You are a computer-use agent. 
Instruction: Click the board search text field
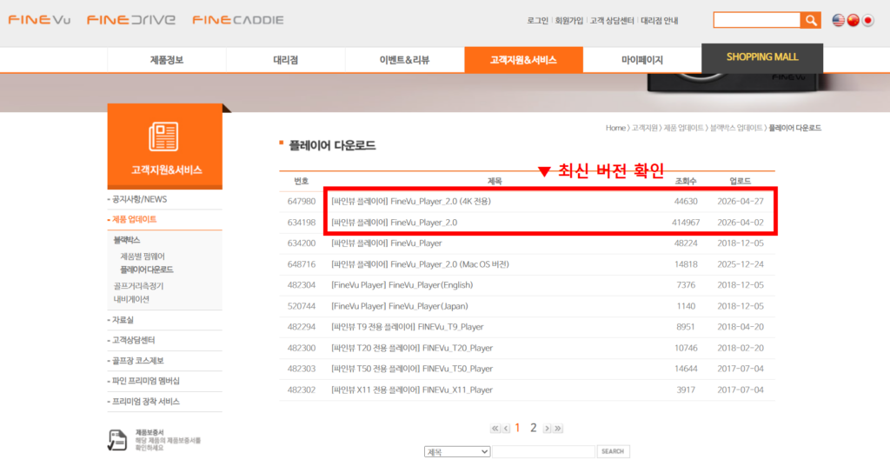coord(543,452)
